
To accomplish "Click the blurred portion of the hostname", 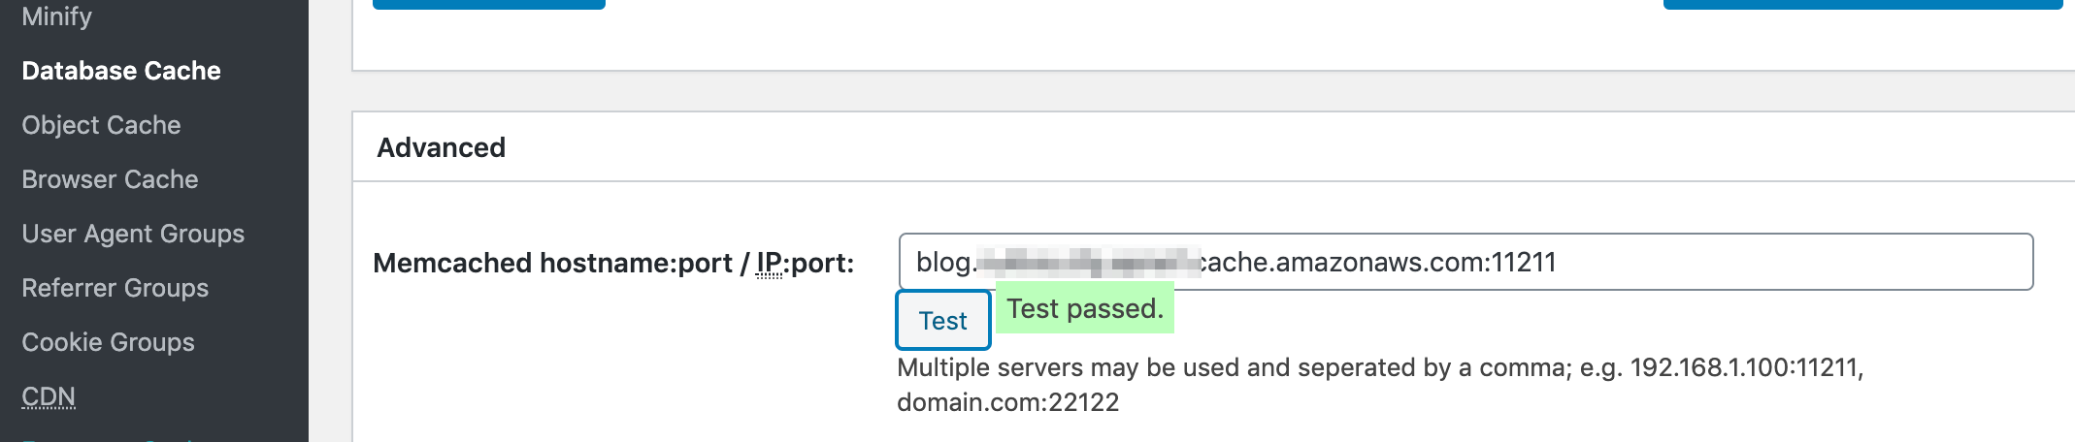I will (1088, 262).
